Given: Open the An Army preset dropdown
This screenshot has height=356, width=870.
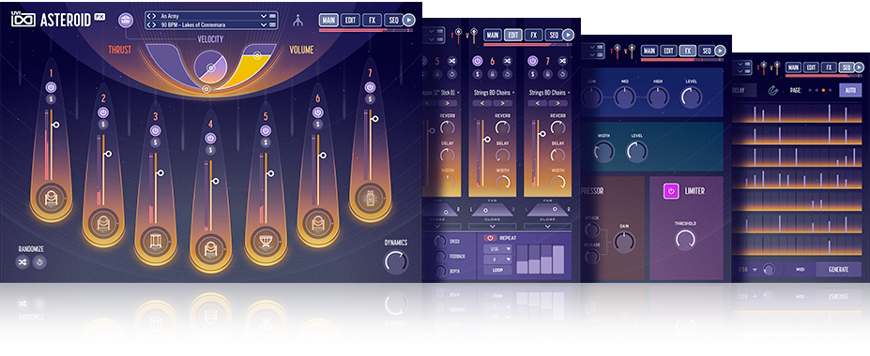Looking at the screenshot, I should (265, 16).
